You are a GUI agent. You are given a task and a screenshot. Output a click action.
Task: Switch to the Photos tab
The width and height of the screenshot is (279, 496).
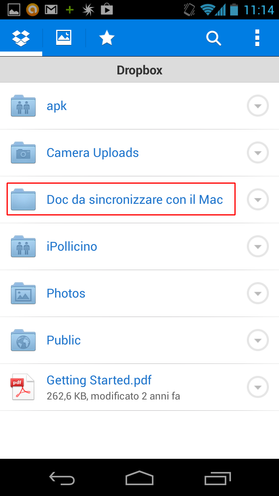pyautogui.click(x=64, y=38)
